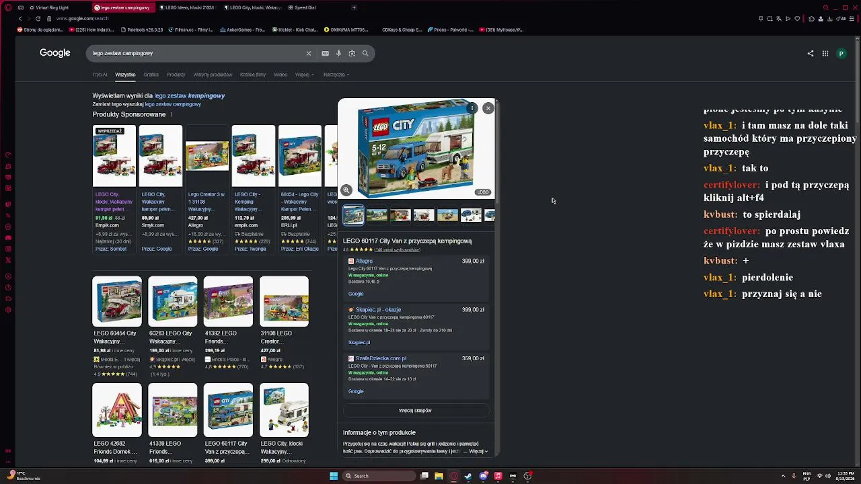Screen dimensions: 861x484
Task: Open the 41392 LEGO Friends product card
Action: coord(228,323)
